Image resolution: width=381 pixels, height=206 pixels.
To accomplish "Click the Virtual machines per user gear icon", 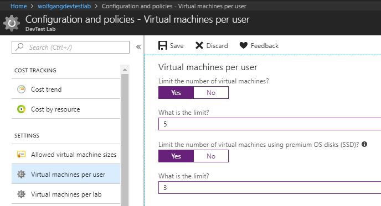I will point(21,174).
